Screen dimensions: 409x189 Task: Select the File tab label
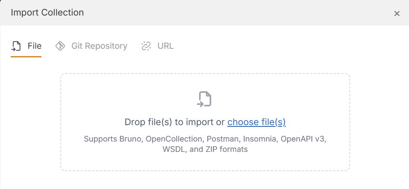point(35,46)
